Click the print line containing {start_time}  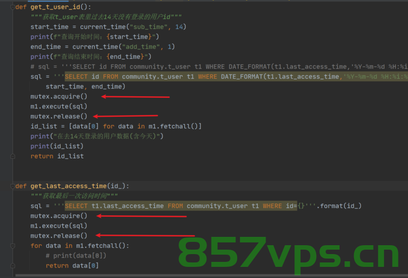coord(95,37)
